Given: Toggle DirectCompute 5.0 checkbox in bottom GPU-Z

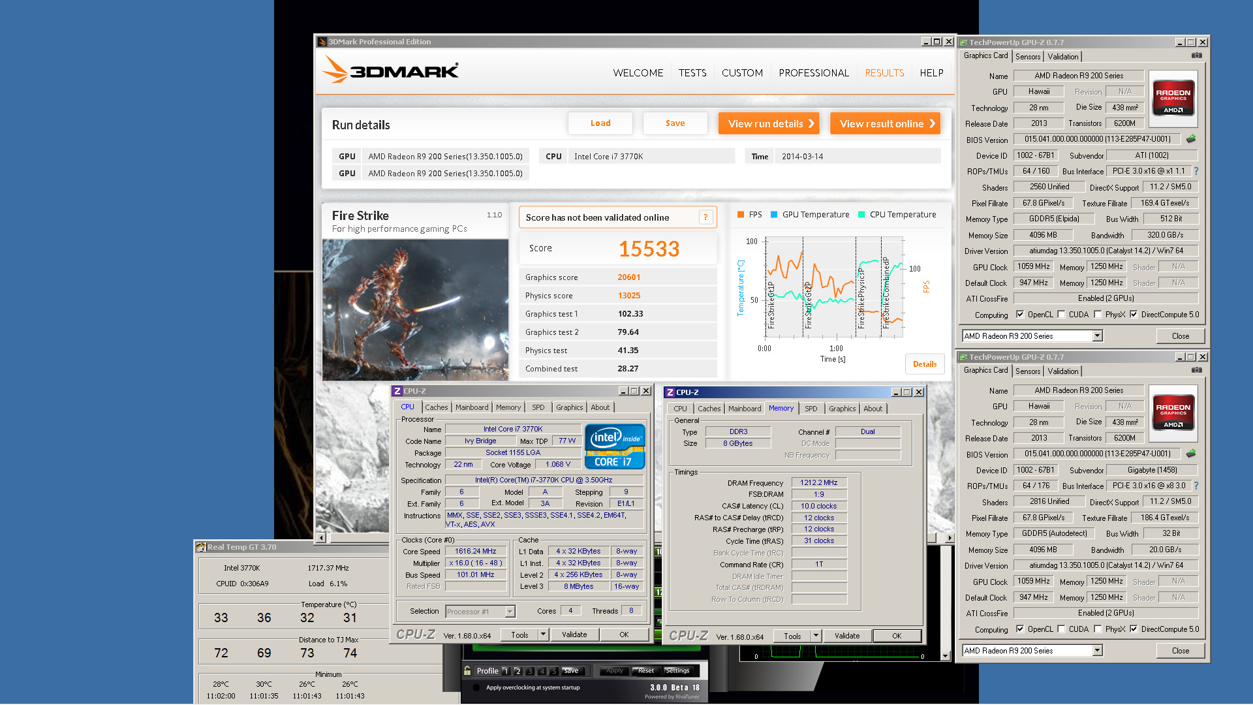Looking at the screenshot, I should (1134, 629).
